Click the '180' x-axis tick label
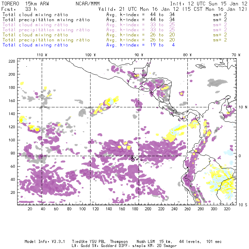The width and height of the screenshot is (249, 249). 135,209
